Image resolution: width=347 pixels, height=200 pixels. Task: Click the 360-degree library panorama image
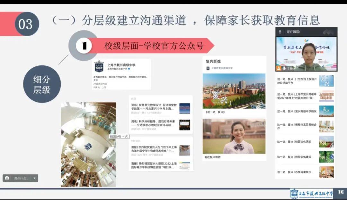(88, 145)
